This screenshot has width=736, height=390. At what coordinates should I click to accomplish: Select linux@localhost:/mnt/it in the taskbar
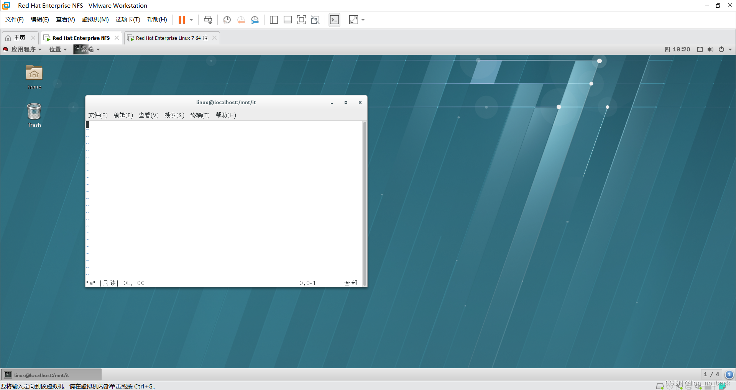(x=51, y=375)
